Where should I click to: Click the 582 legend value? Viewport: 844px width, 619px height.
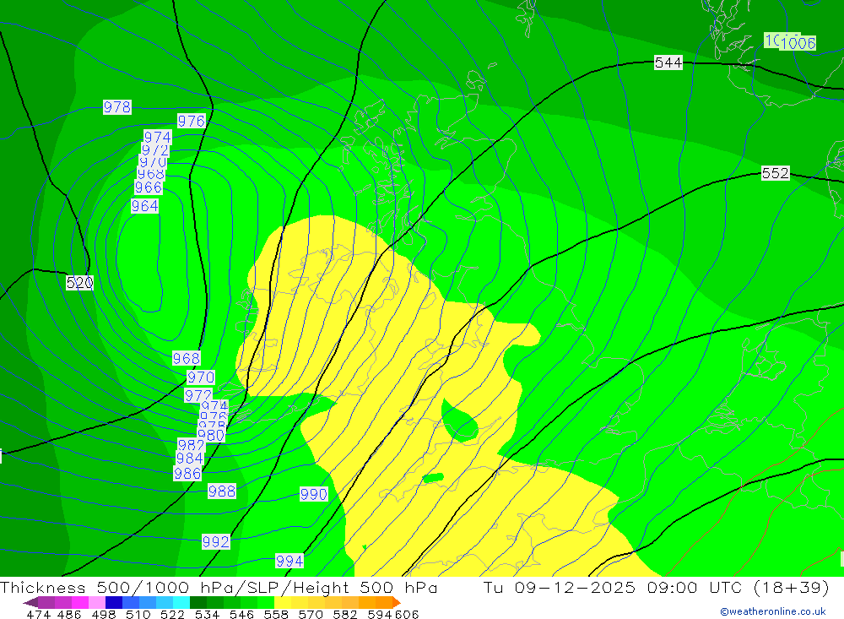[345, 614]
